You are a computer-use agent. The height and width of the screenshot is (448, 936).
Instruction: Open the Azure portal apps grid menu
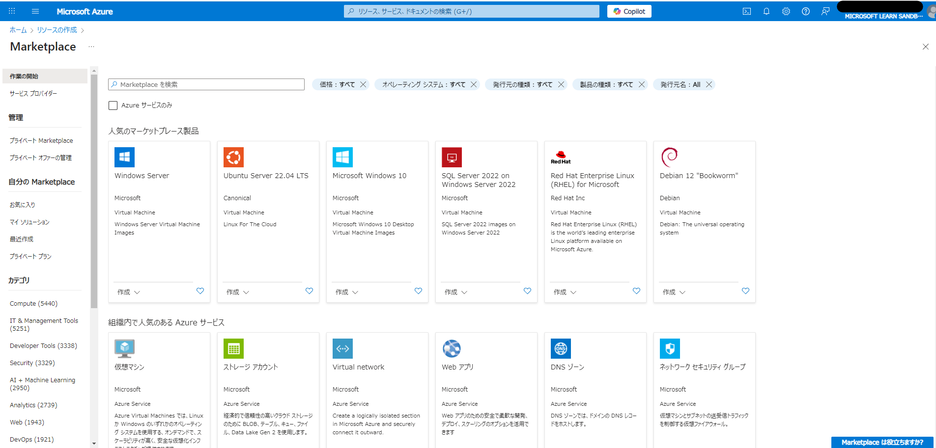(12, 11)
